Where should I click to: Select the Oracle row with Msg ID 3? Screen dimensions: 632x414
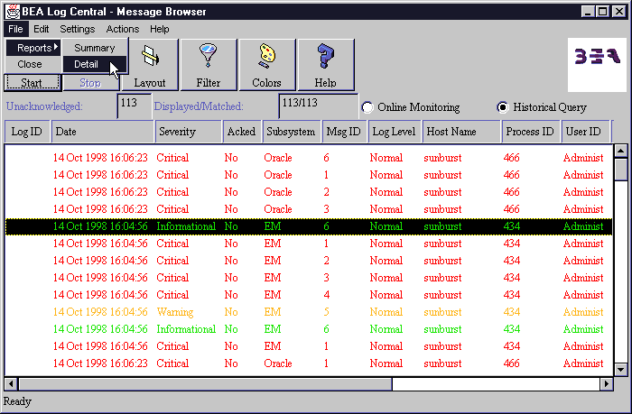309,209
